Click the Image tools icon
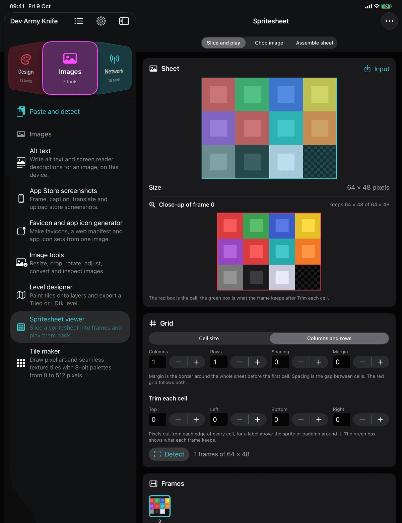Image resolution: width=402 pixels, height=523 pixels. coord(21,263)
